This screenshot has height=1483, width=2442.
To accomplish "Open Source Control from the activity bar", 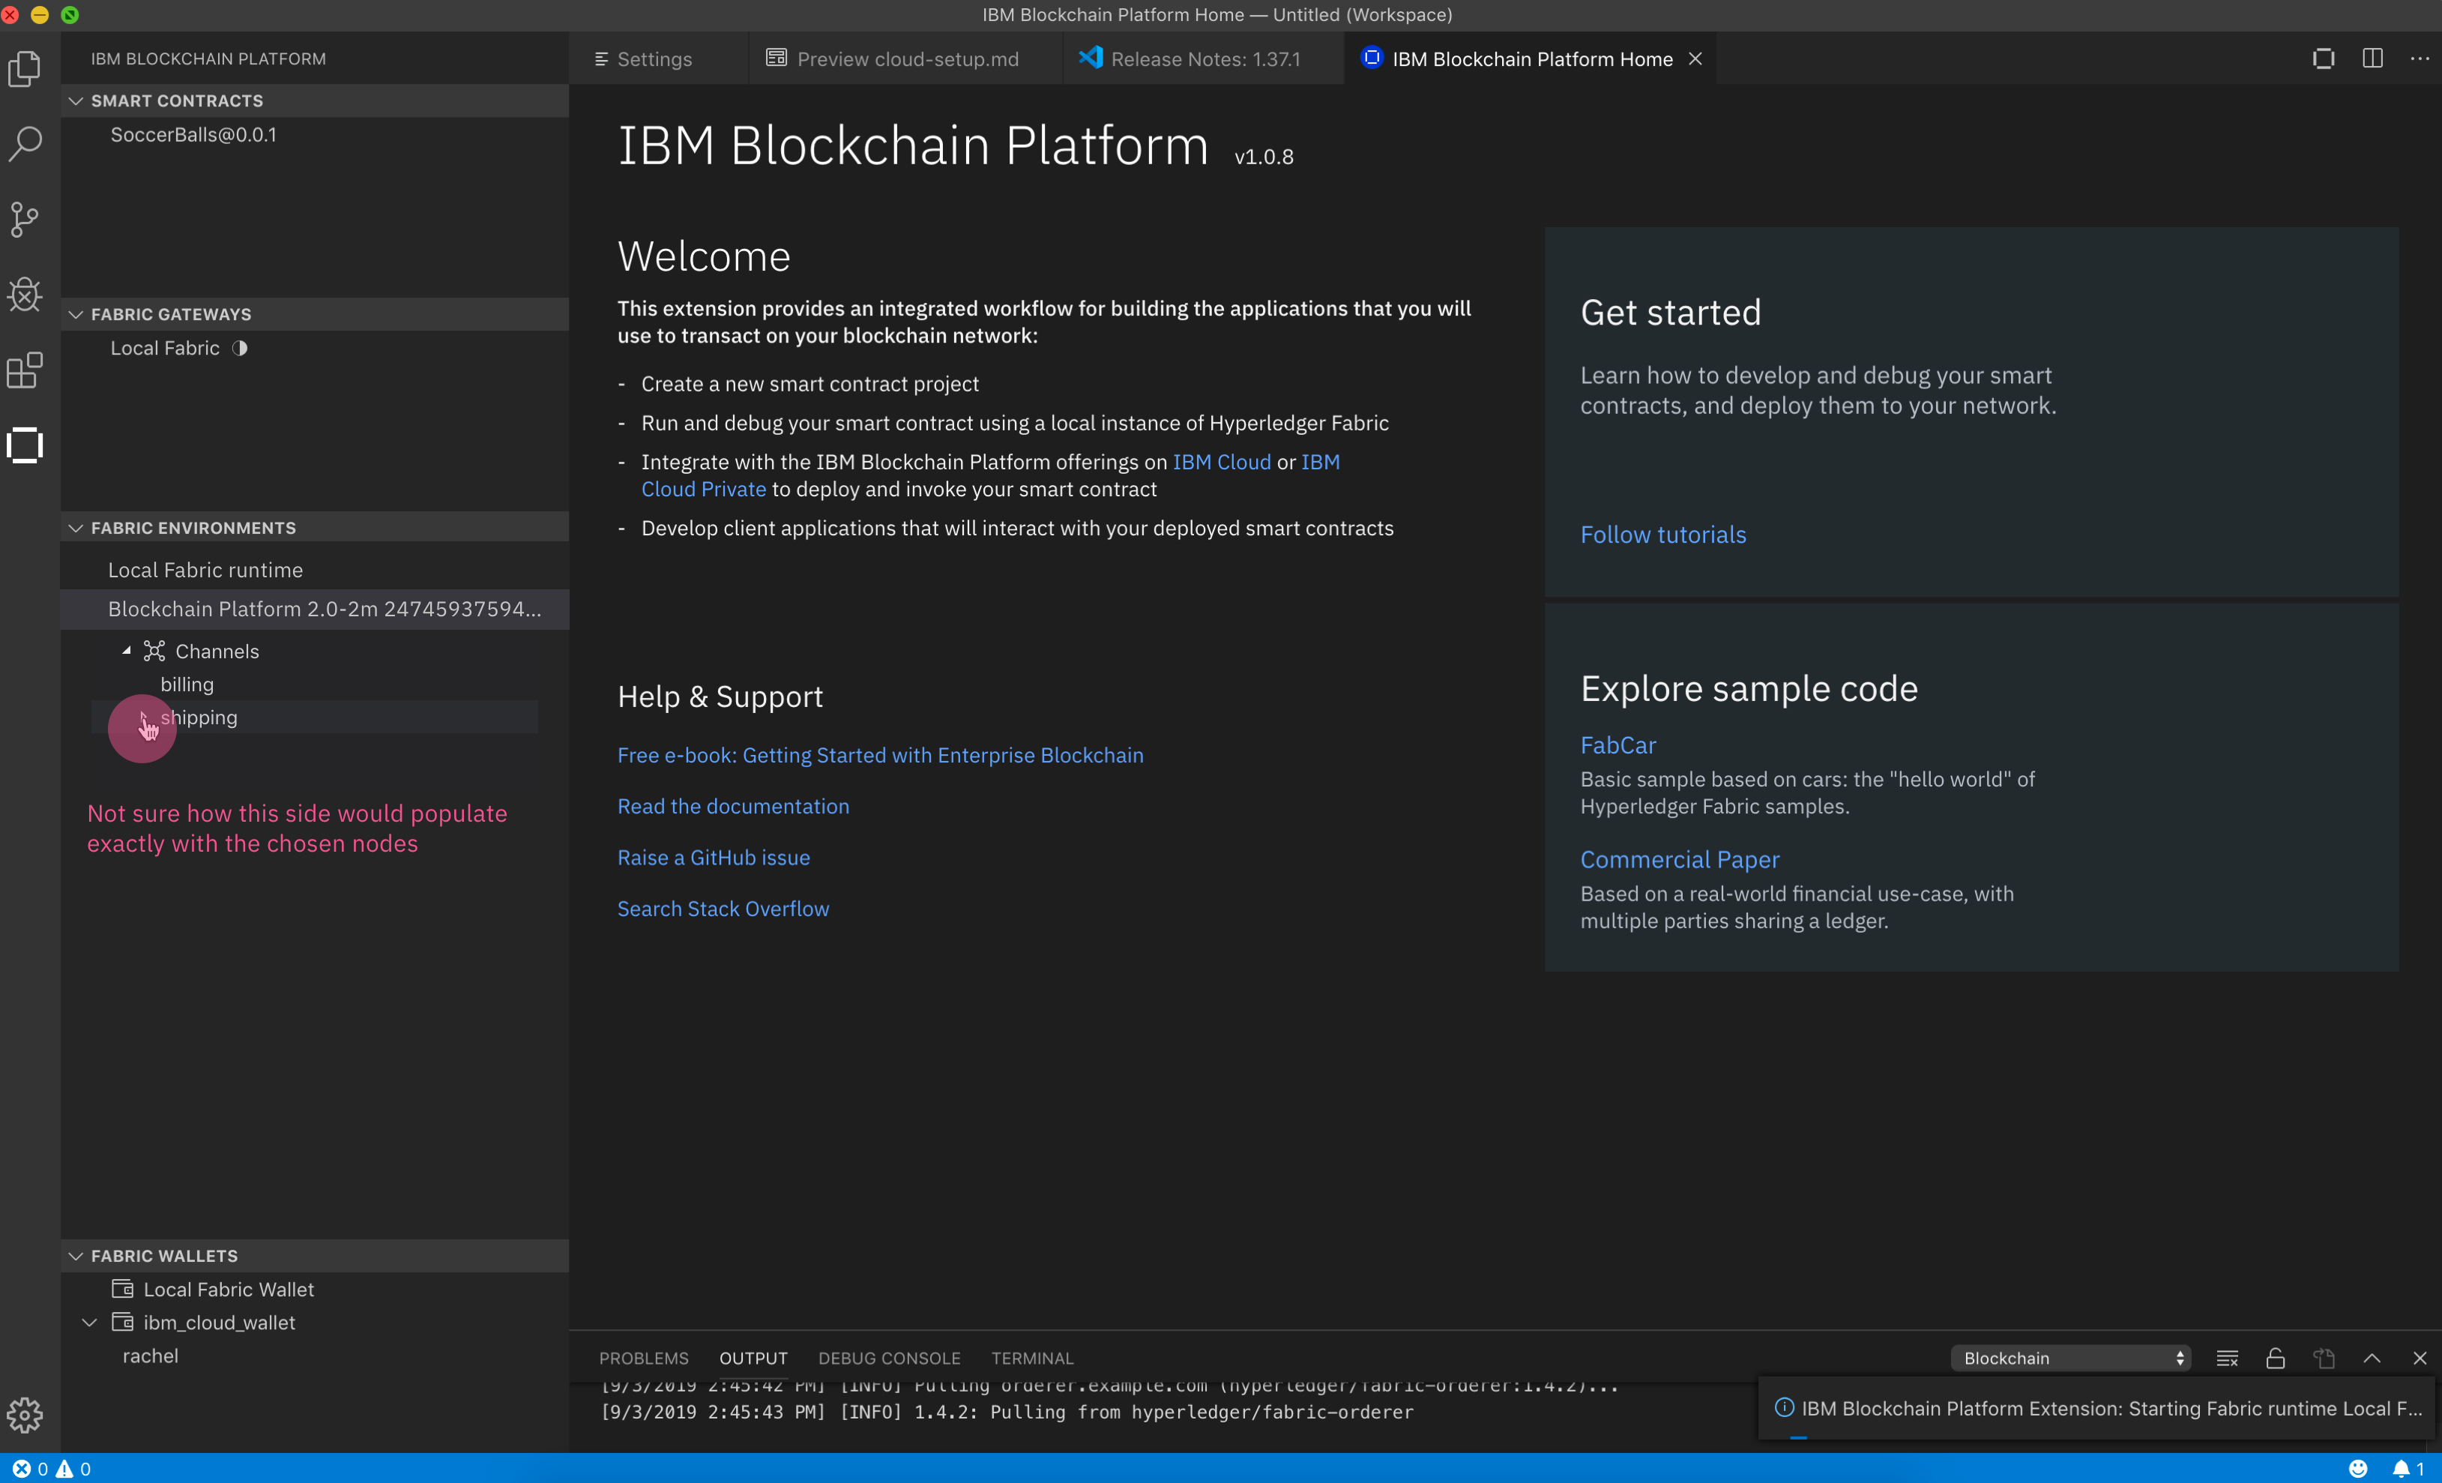I will tap(25, 219).
